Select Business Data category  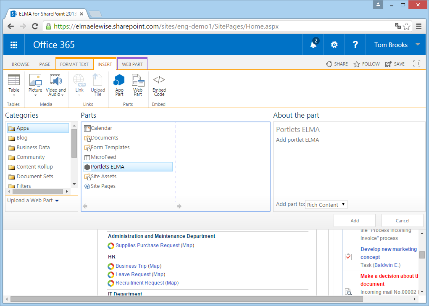pos(33,147)
